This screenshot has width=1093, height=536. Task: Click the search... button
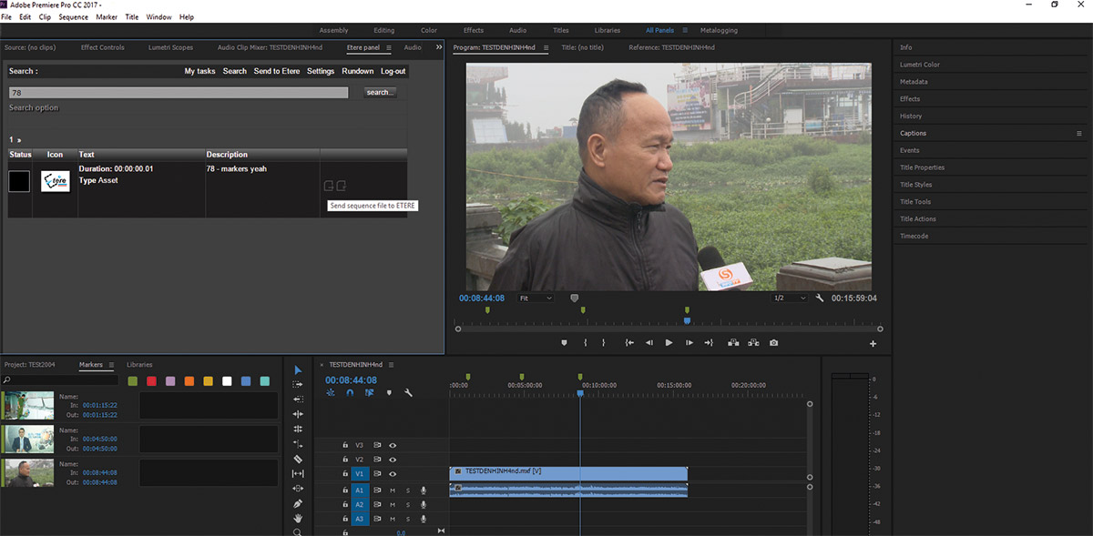pyautogui.click(x=380, y=92)
